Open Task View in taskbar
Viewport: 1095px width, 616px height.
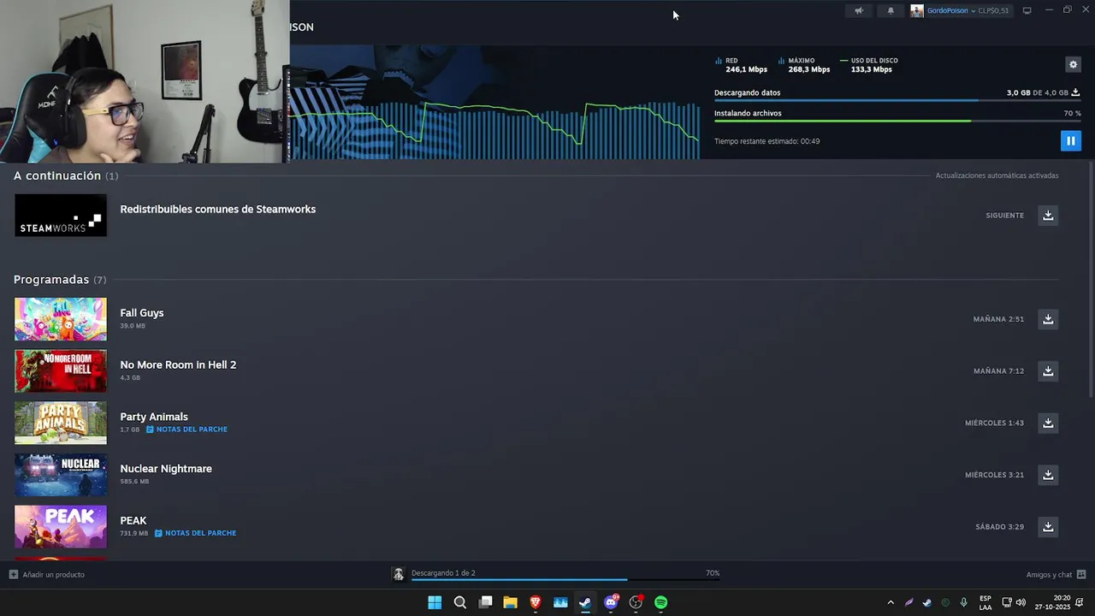click(x=485, y=602)
